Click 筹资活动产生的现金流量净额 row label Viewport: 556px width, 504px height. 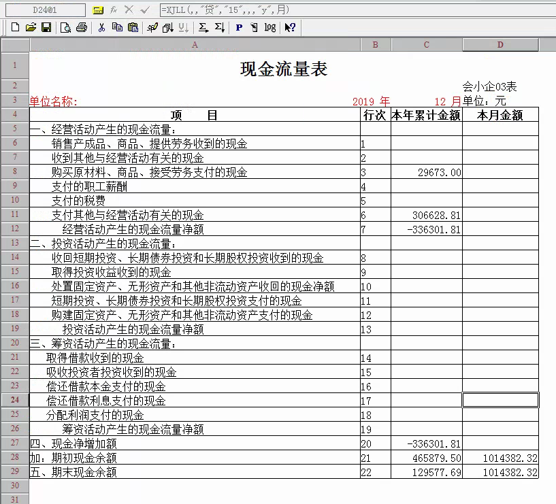coord(133,429)
